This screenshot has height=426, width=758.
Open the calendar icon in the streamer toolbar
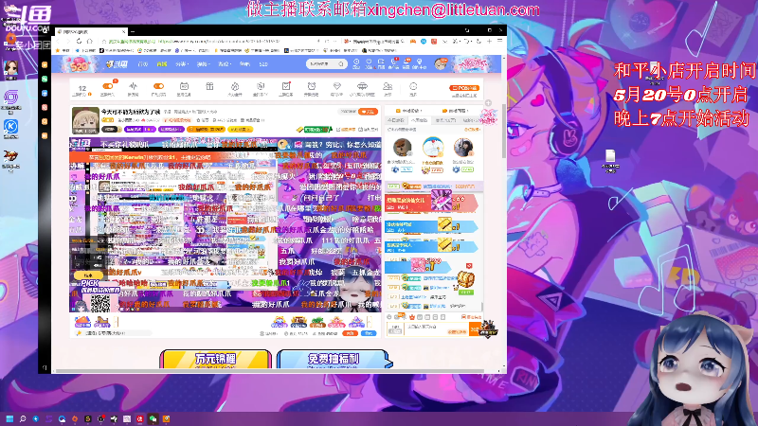tap(184, 86)
